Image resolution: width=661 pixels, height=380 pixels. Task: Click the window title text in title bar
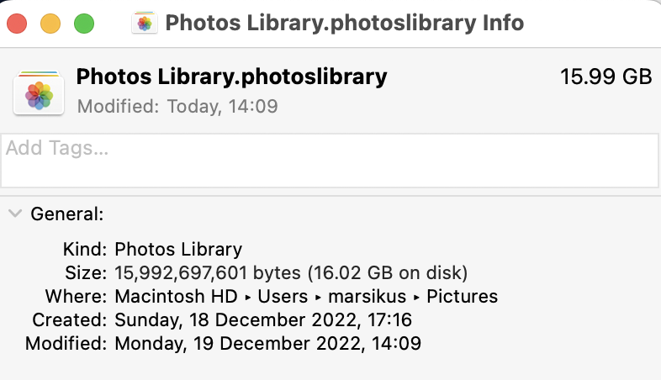click(345, 23)
